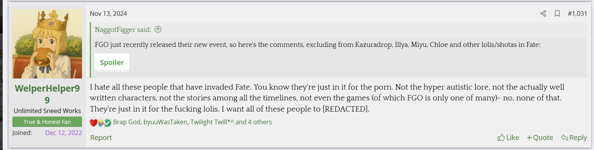Report this post
The height and width of the screenshot is (150, 594).
[101, 138]
